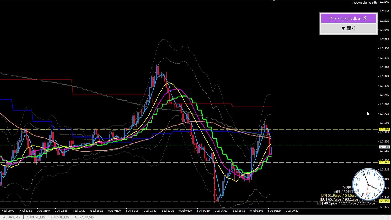The image size is (391, 220).
Task: Select the GBPAUD,M5 chart tab
Action: click(84, 217)
